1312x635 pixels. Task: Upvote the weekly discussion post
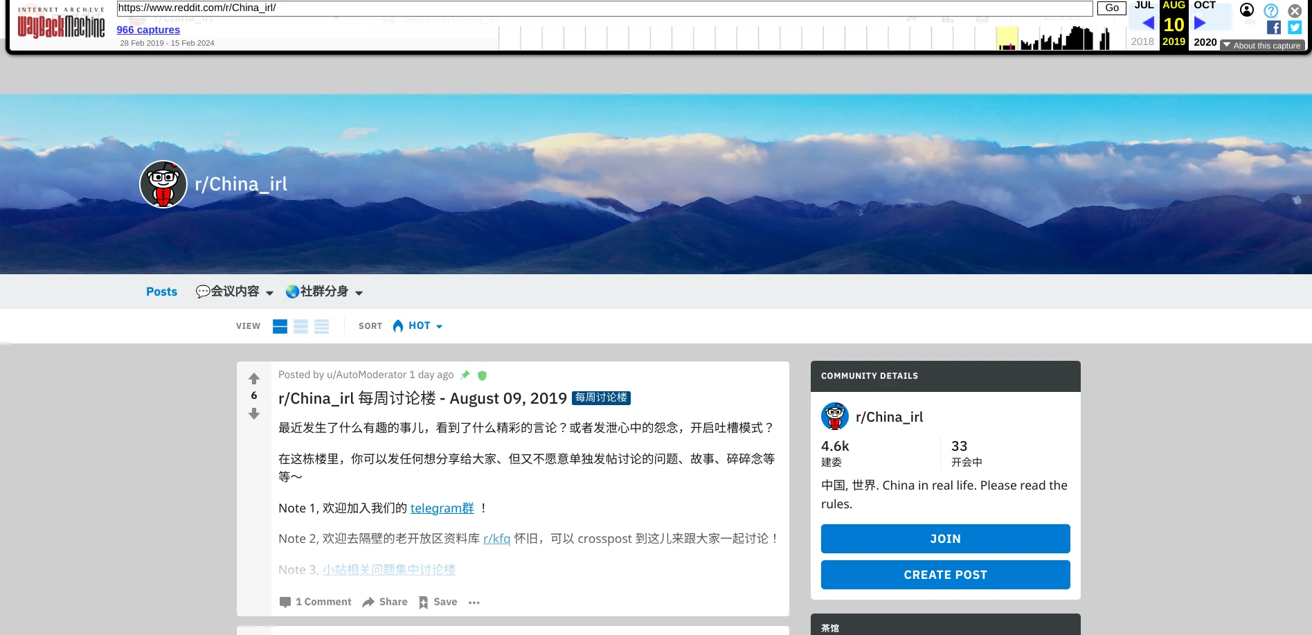pos(254,379)
